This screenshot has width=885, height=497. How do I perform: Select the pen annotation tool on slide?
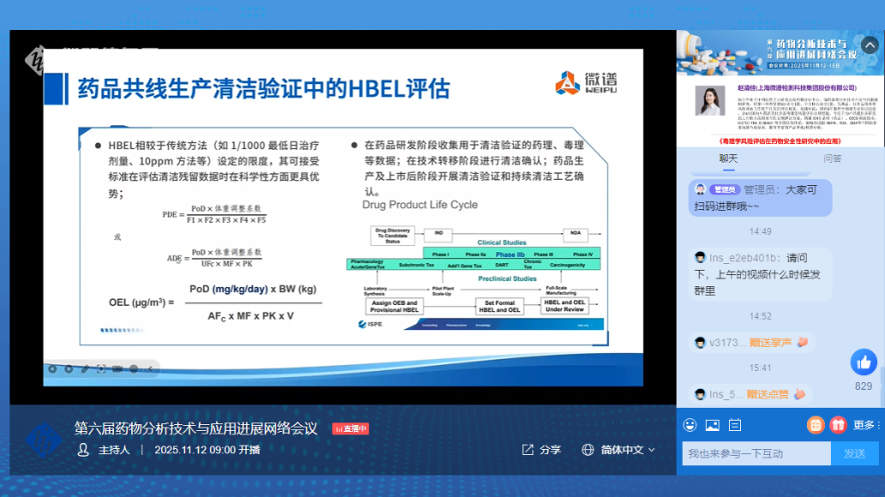tap(84, 369)
